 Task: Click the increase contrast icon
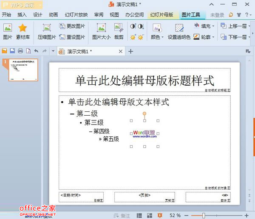133,26
